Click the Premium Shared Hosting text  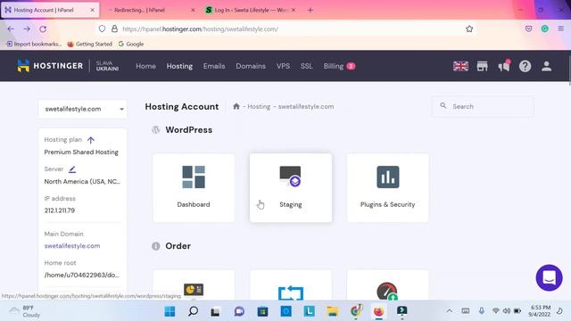(x=81, y=152)
